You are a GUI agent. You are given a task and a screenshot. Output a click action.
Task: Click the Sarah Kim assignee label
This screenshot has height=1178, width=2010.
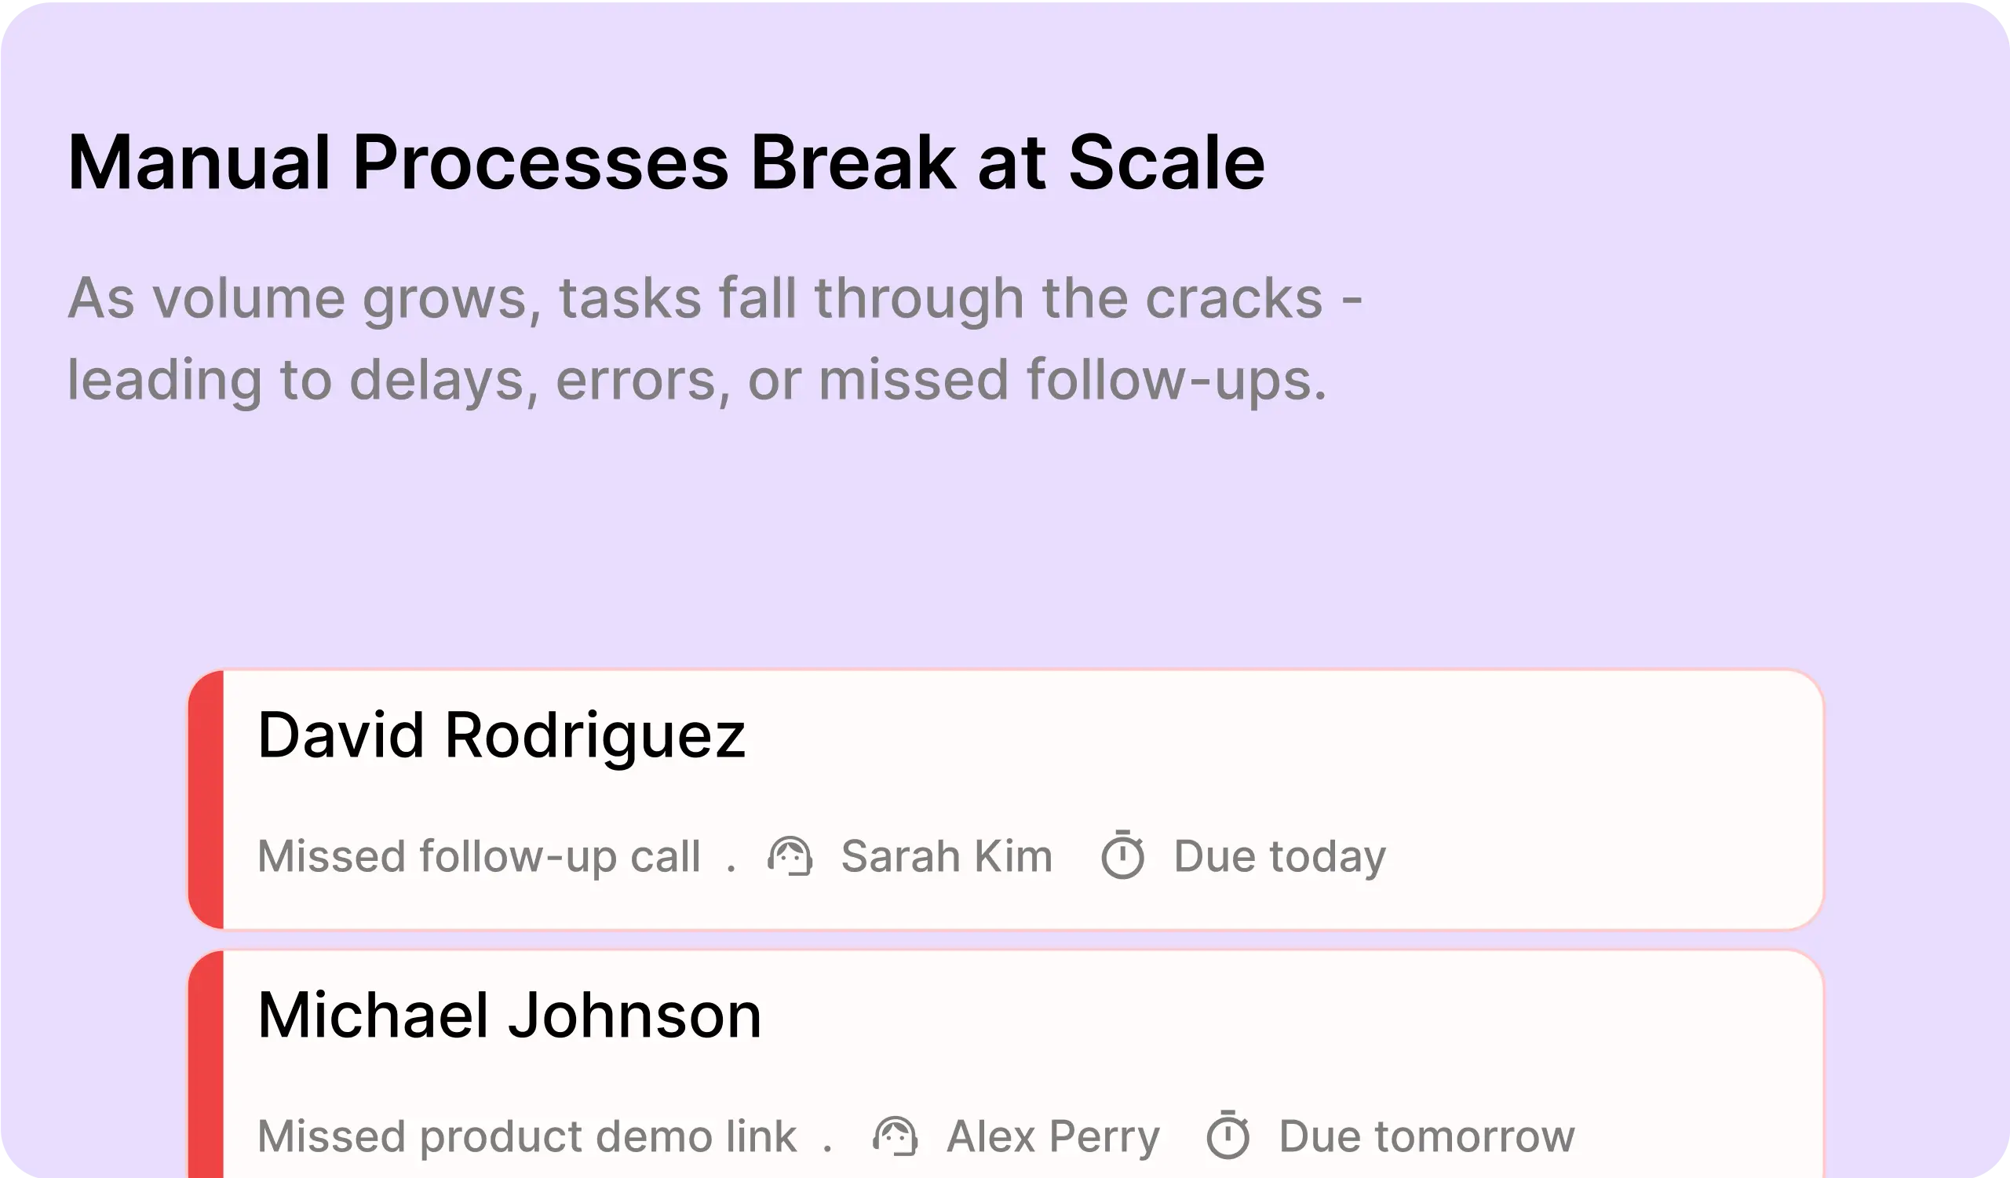[947, 856]
